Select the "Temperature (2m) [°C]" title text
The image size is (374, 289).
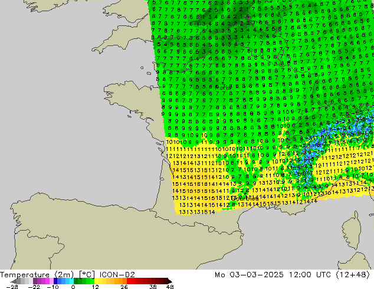tap(47, 274)
